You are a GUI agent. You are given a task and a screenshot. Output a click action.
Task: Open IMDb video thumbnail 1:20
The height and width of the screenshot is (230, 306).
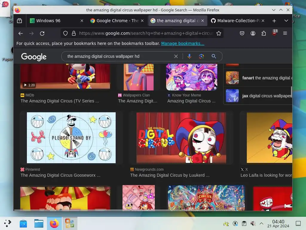[65, 76]
